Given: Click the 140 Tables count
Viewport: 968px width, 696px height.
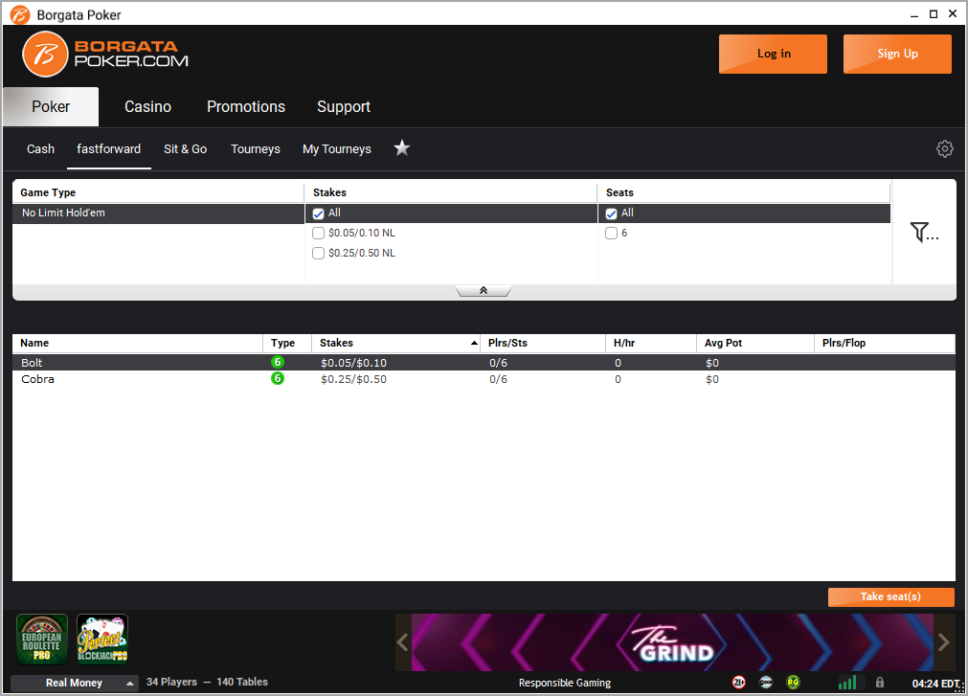Looking at the screenshot, I should pyautogui.click(x=242, y=682).
